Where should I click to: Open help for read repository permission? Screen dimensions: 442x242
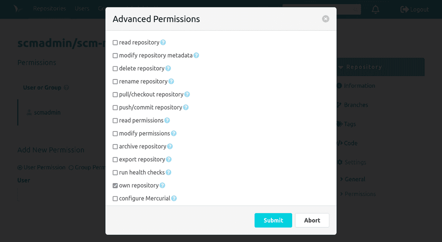[x=163, y=42]
